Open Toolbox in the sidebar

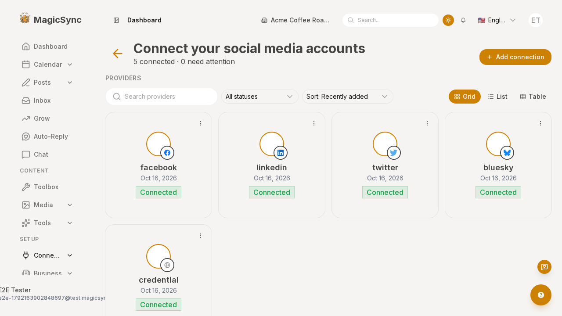click(x=47, y=187)
